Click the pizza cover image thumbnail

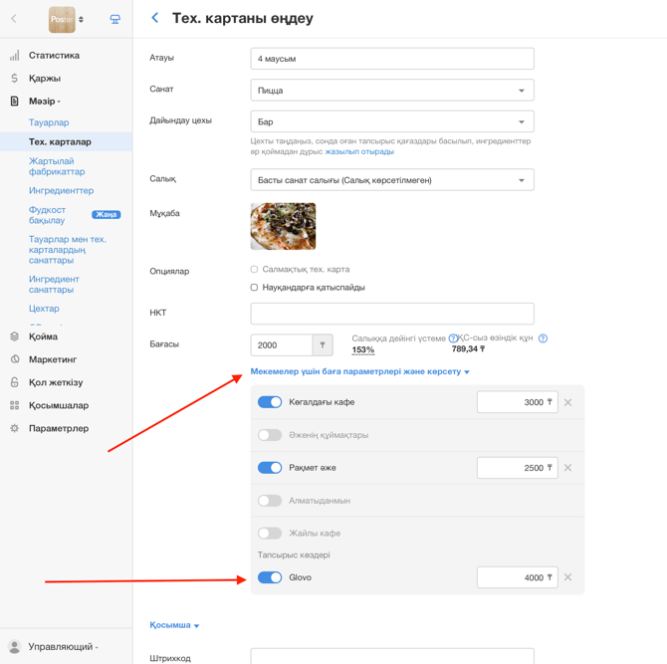click(284, 226)
